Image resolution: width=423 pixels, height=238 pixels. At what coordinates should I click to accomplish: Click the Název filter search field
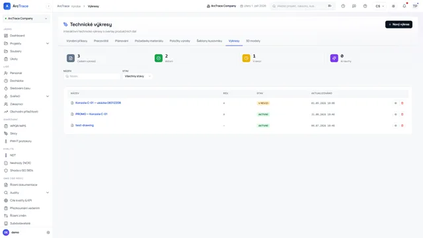pyautogui.click(x=92, y=77)
